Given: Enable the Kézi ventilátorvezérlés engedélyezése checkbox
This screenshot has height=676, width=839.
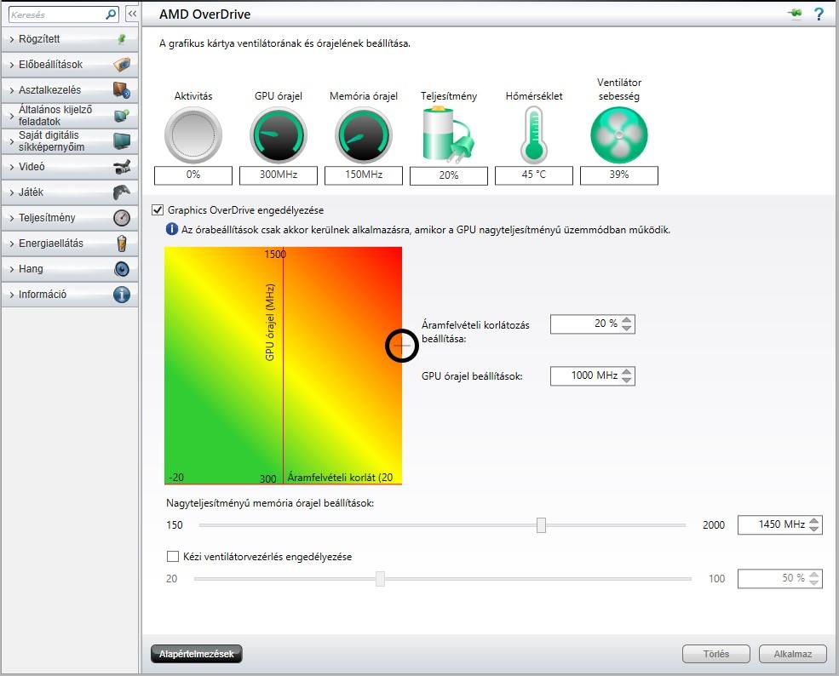Looking at the screenshot, I should (x=172, y=556).
